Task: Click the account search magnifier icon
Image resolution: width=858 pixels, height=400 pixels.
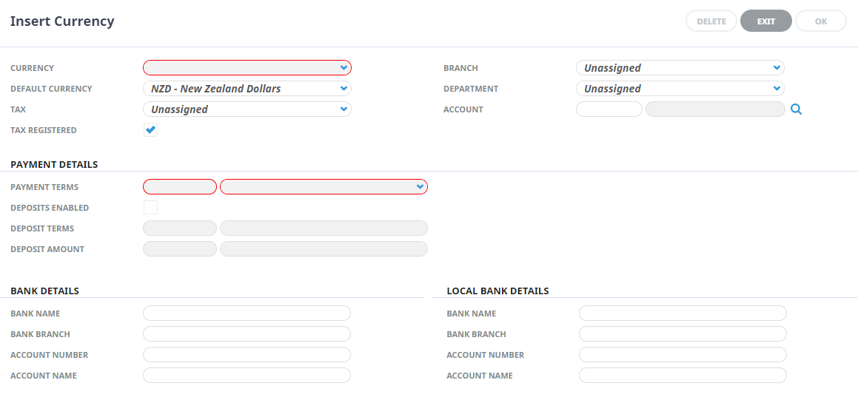Action: point(796,109)
